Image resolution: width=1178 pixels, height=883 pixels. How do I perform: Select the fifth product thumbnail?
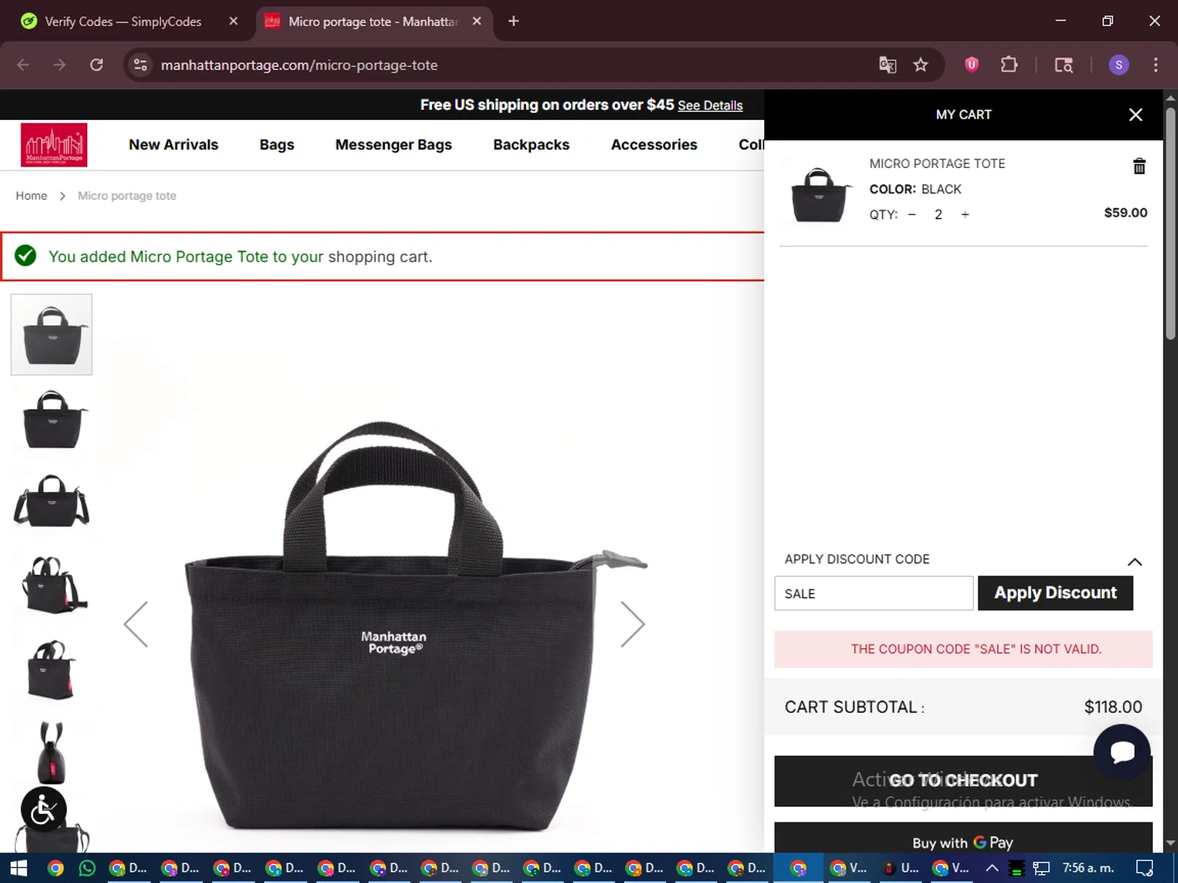(52, 670)
